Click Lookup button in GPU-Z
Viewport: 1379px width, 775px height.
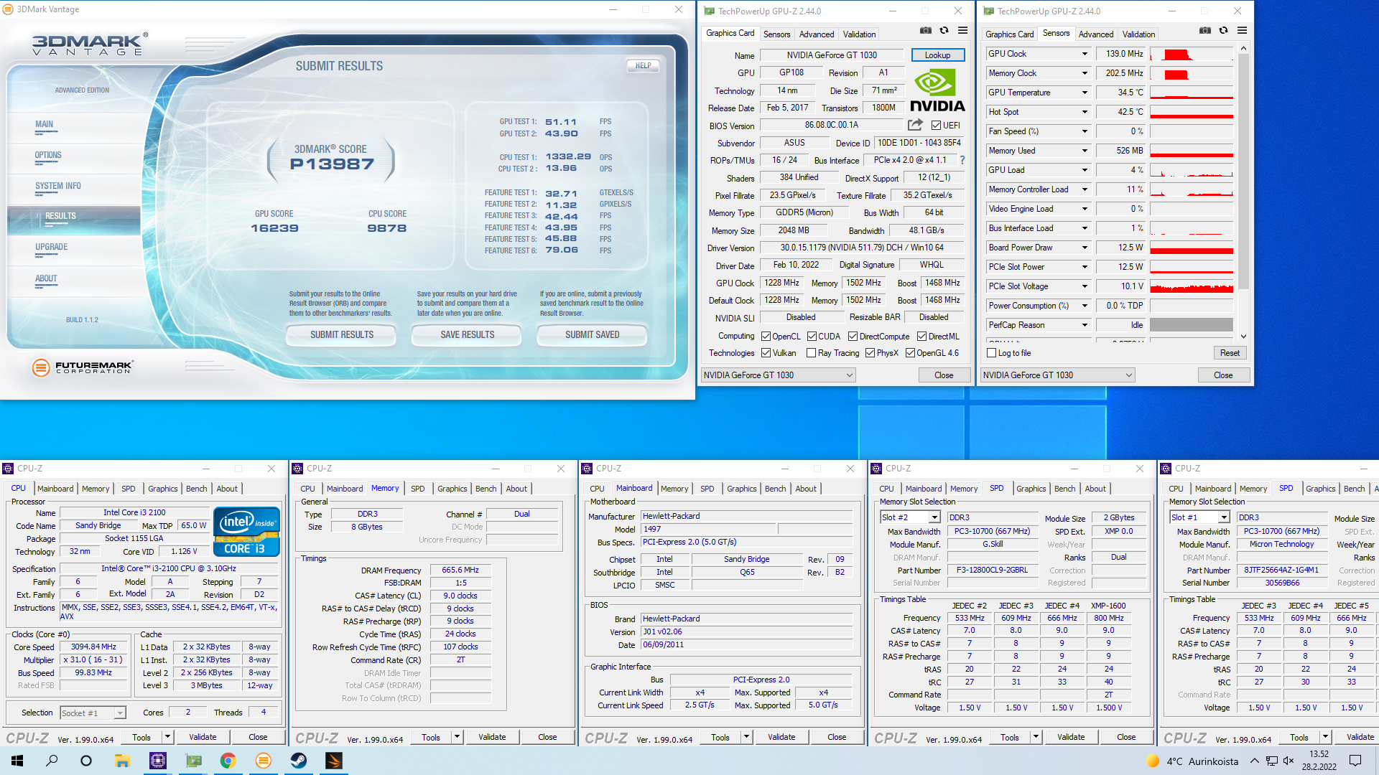click(937, 55)
